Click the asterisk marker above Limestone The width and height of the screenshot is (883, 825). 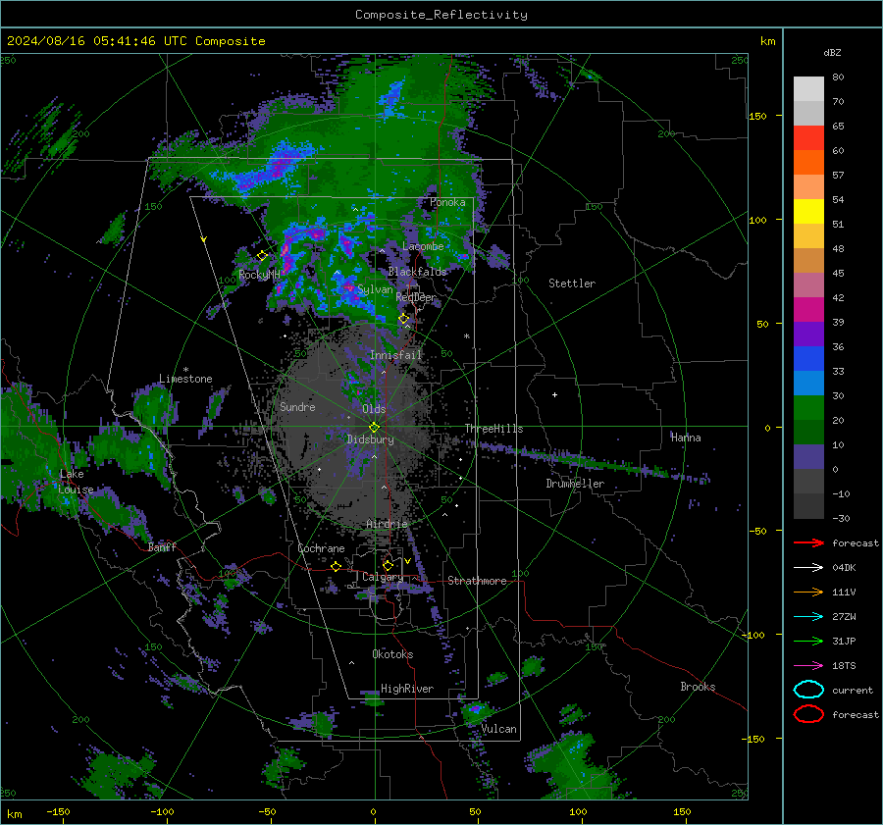tap(185, 370)
